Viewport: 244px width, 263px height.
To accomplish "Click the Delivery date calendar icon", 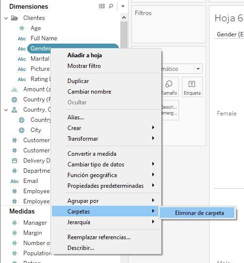I will click(x=15, y=161).
